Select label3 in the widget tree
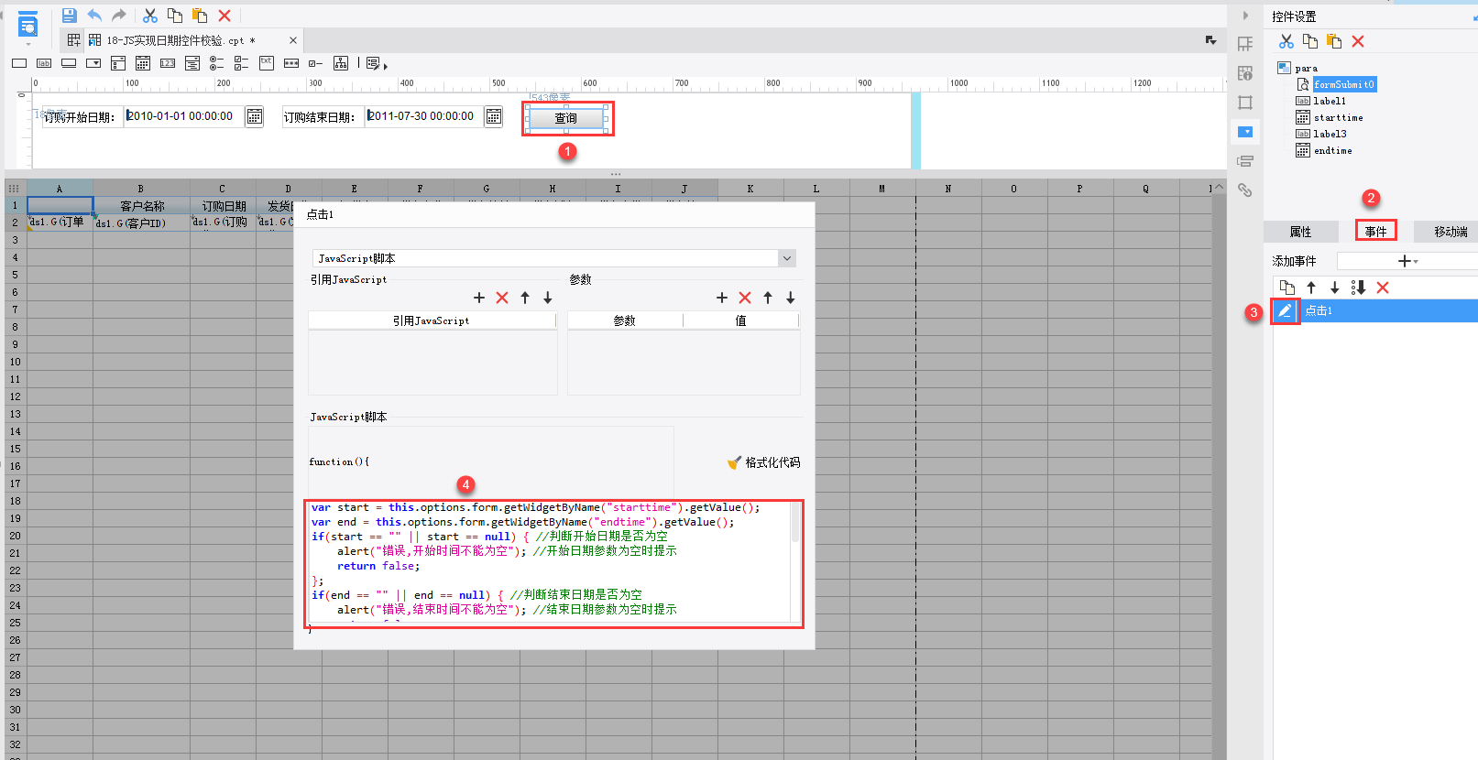This screenshot has height=760, width=1478. [1330, 134]
